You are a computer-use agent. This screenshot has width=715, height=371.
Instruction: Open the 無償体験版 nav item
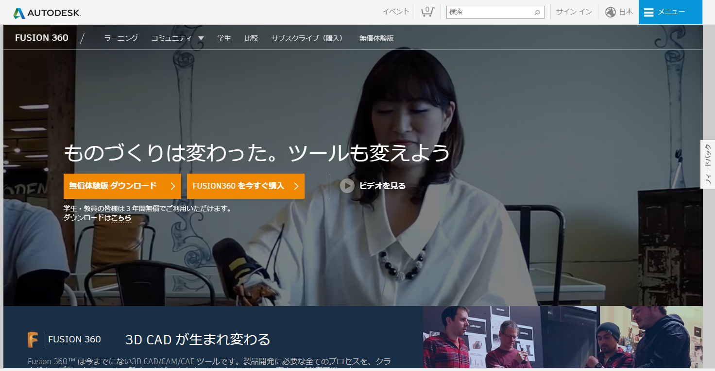pyautogui.click(x=376, y=38)
